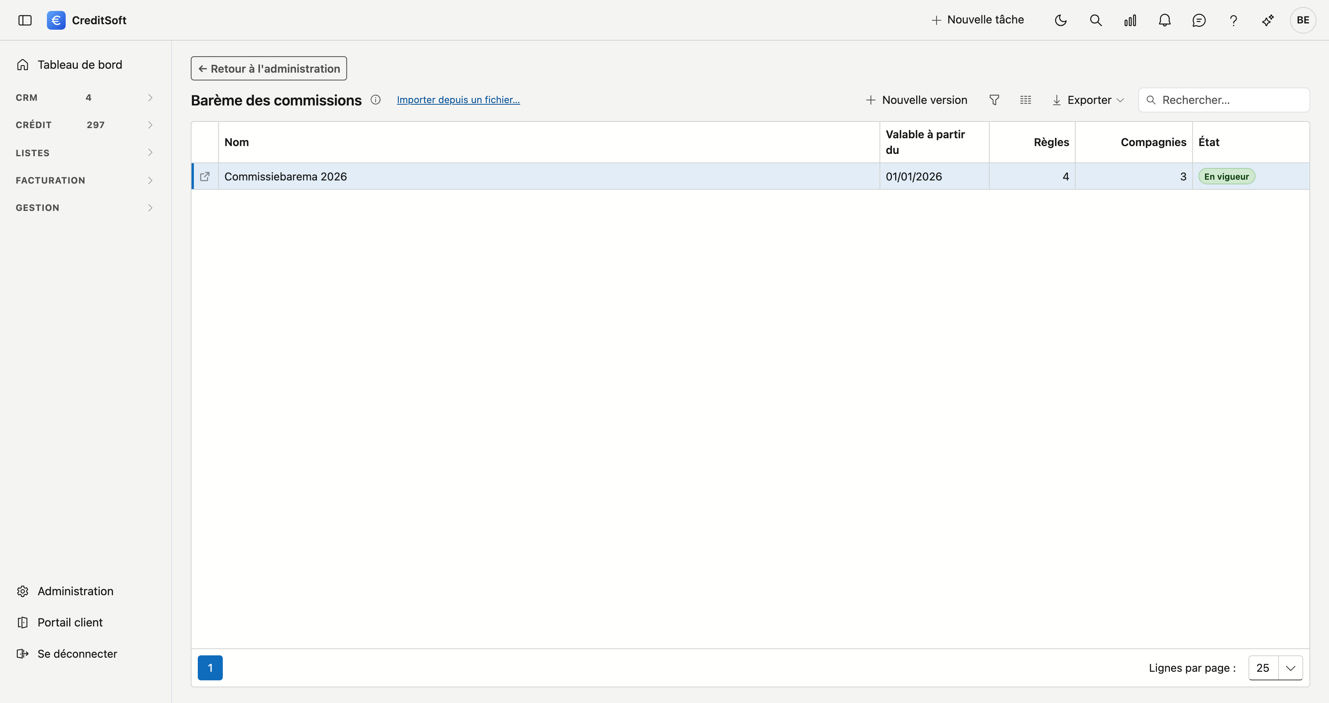The height and width of the screenshot is (703, 1329).
Task: Expand the FACTURATION section
Action: pyautogui.click(x=85, y=180)
